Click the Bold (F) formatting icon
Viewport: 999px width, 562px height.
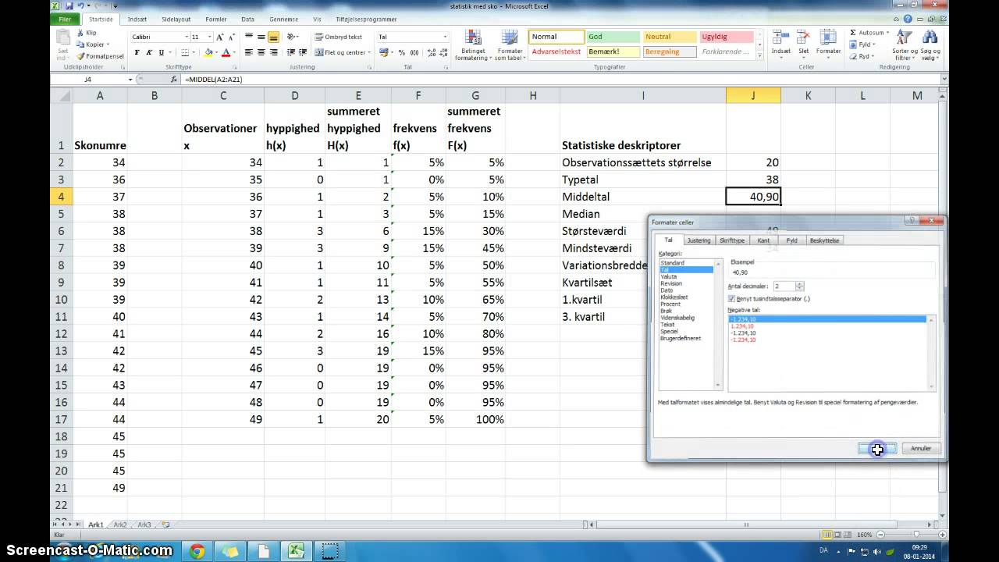(137, 53)
